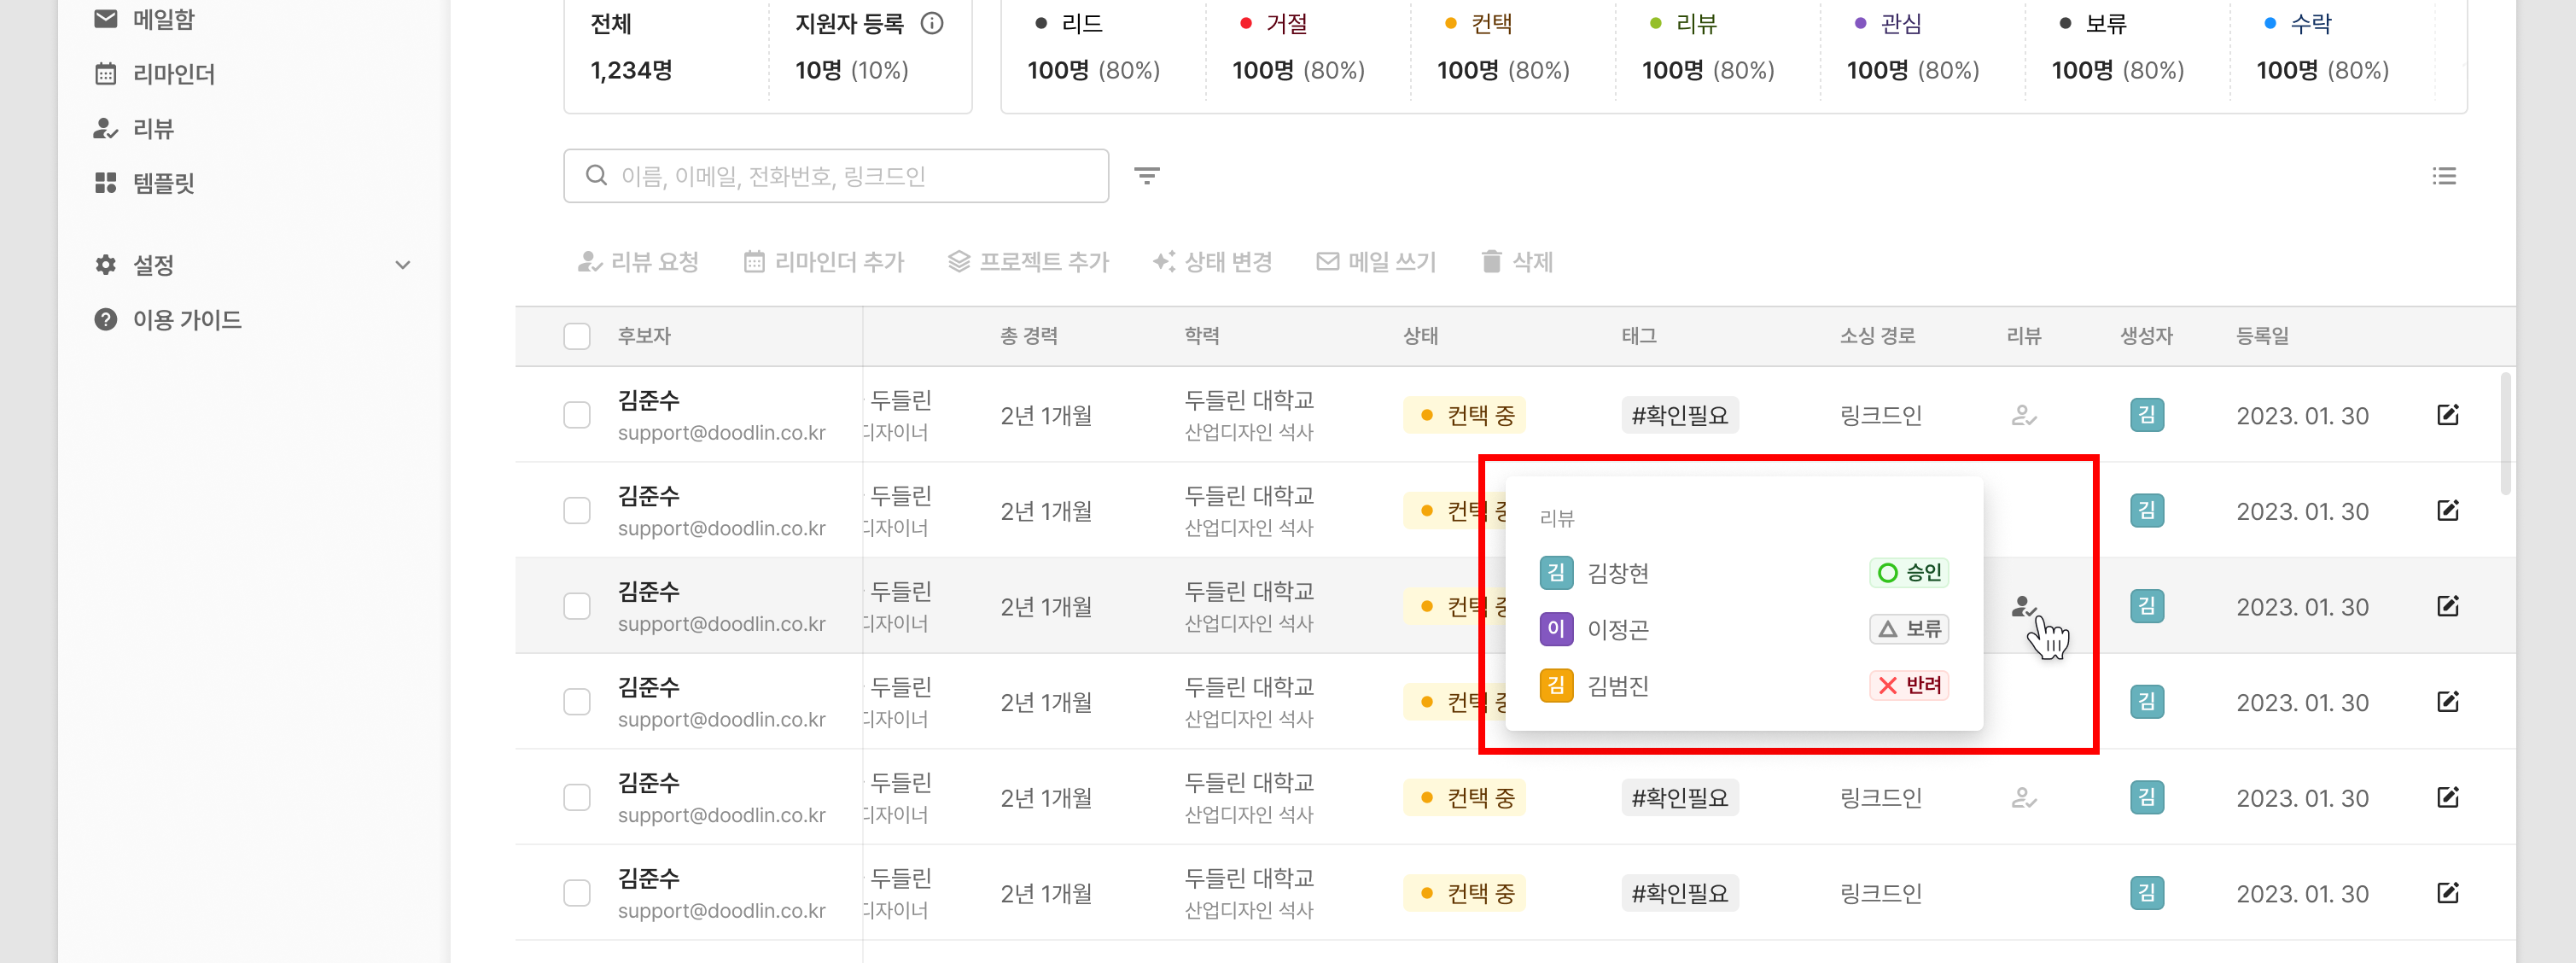Click the info icon next to 지원자 등록
Viewport: 2576px width, 963px height.
pos(931,24)
